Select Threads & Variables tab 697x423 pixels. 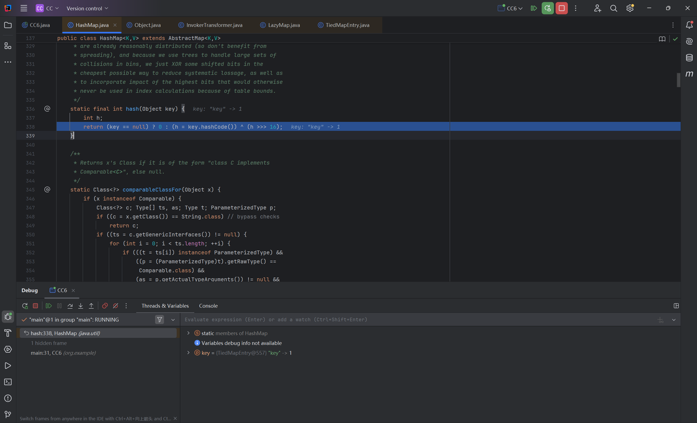point(165,306)
